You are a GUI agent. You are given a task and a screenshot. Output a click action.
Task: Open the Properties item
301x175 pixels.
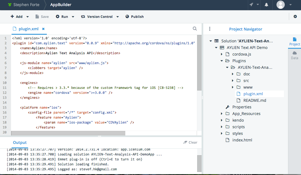pyautogui.click(x=242, y=107)
